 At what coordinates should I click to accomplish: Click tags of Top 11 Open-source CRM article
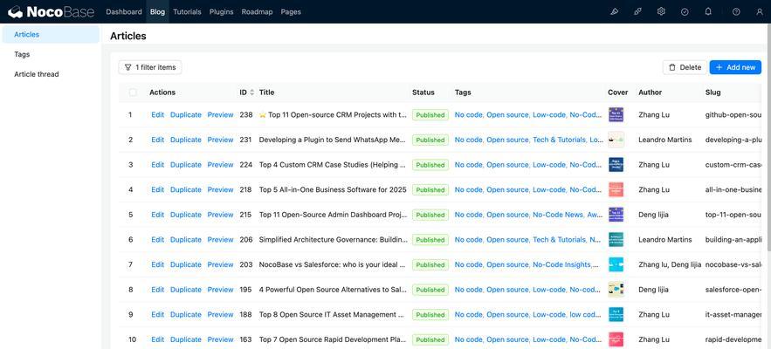(x=528, y=115)
